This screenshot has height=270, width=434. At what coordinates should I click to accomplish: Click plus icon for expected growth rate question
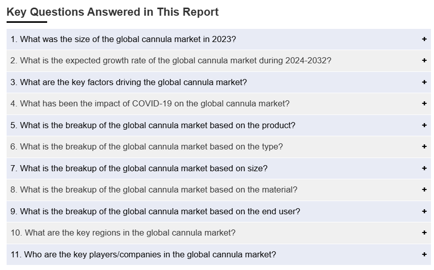point(424,61)
